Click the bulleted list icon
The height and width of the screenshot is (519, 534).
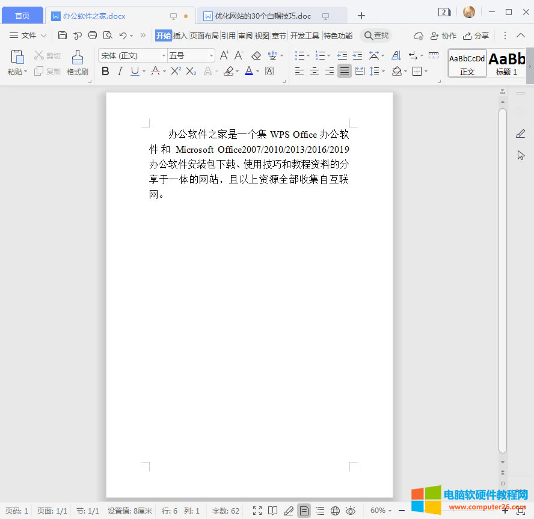(x=299, y=55)
